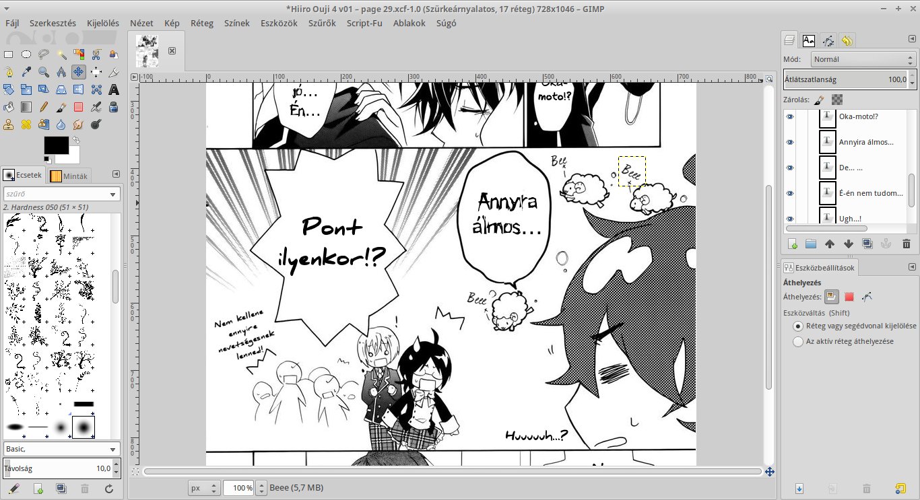Viewport: 920px width, 500px height.
Task: Select the Rectangle Select tool
Action: click(9, 55)
